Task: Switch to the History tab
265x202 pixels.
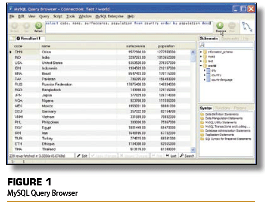Action: (x=246, y=38)
